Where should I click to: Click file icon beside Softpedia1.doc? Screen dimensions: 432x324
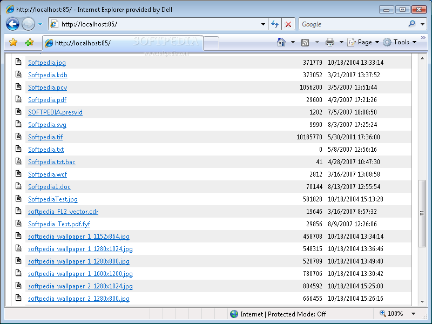(18, 186)
